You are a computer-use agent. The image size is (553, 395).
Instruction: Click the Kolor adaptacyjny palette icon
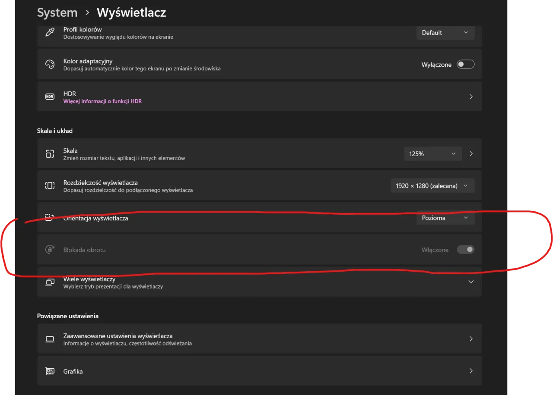50,64
